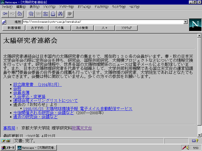Open 連絡会用メーリングリストについて link

point(46,100)
